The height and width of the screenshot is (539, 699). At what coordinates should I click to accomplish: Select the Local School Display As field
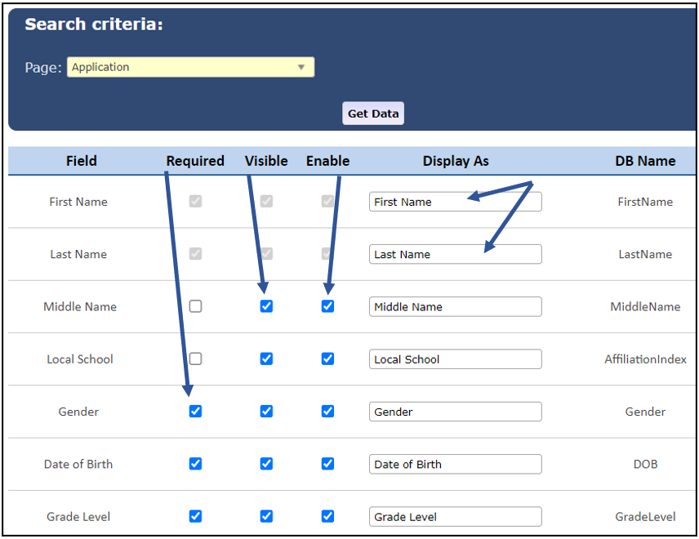click(x=455, y=359)
